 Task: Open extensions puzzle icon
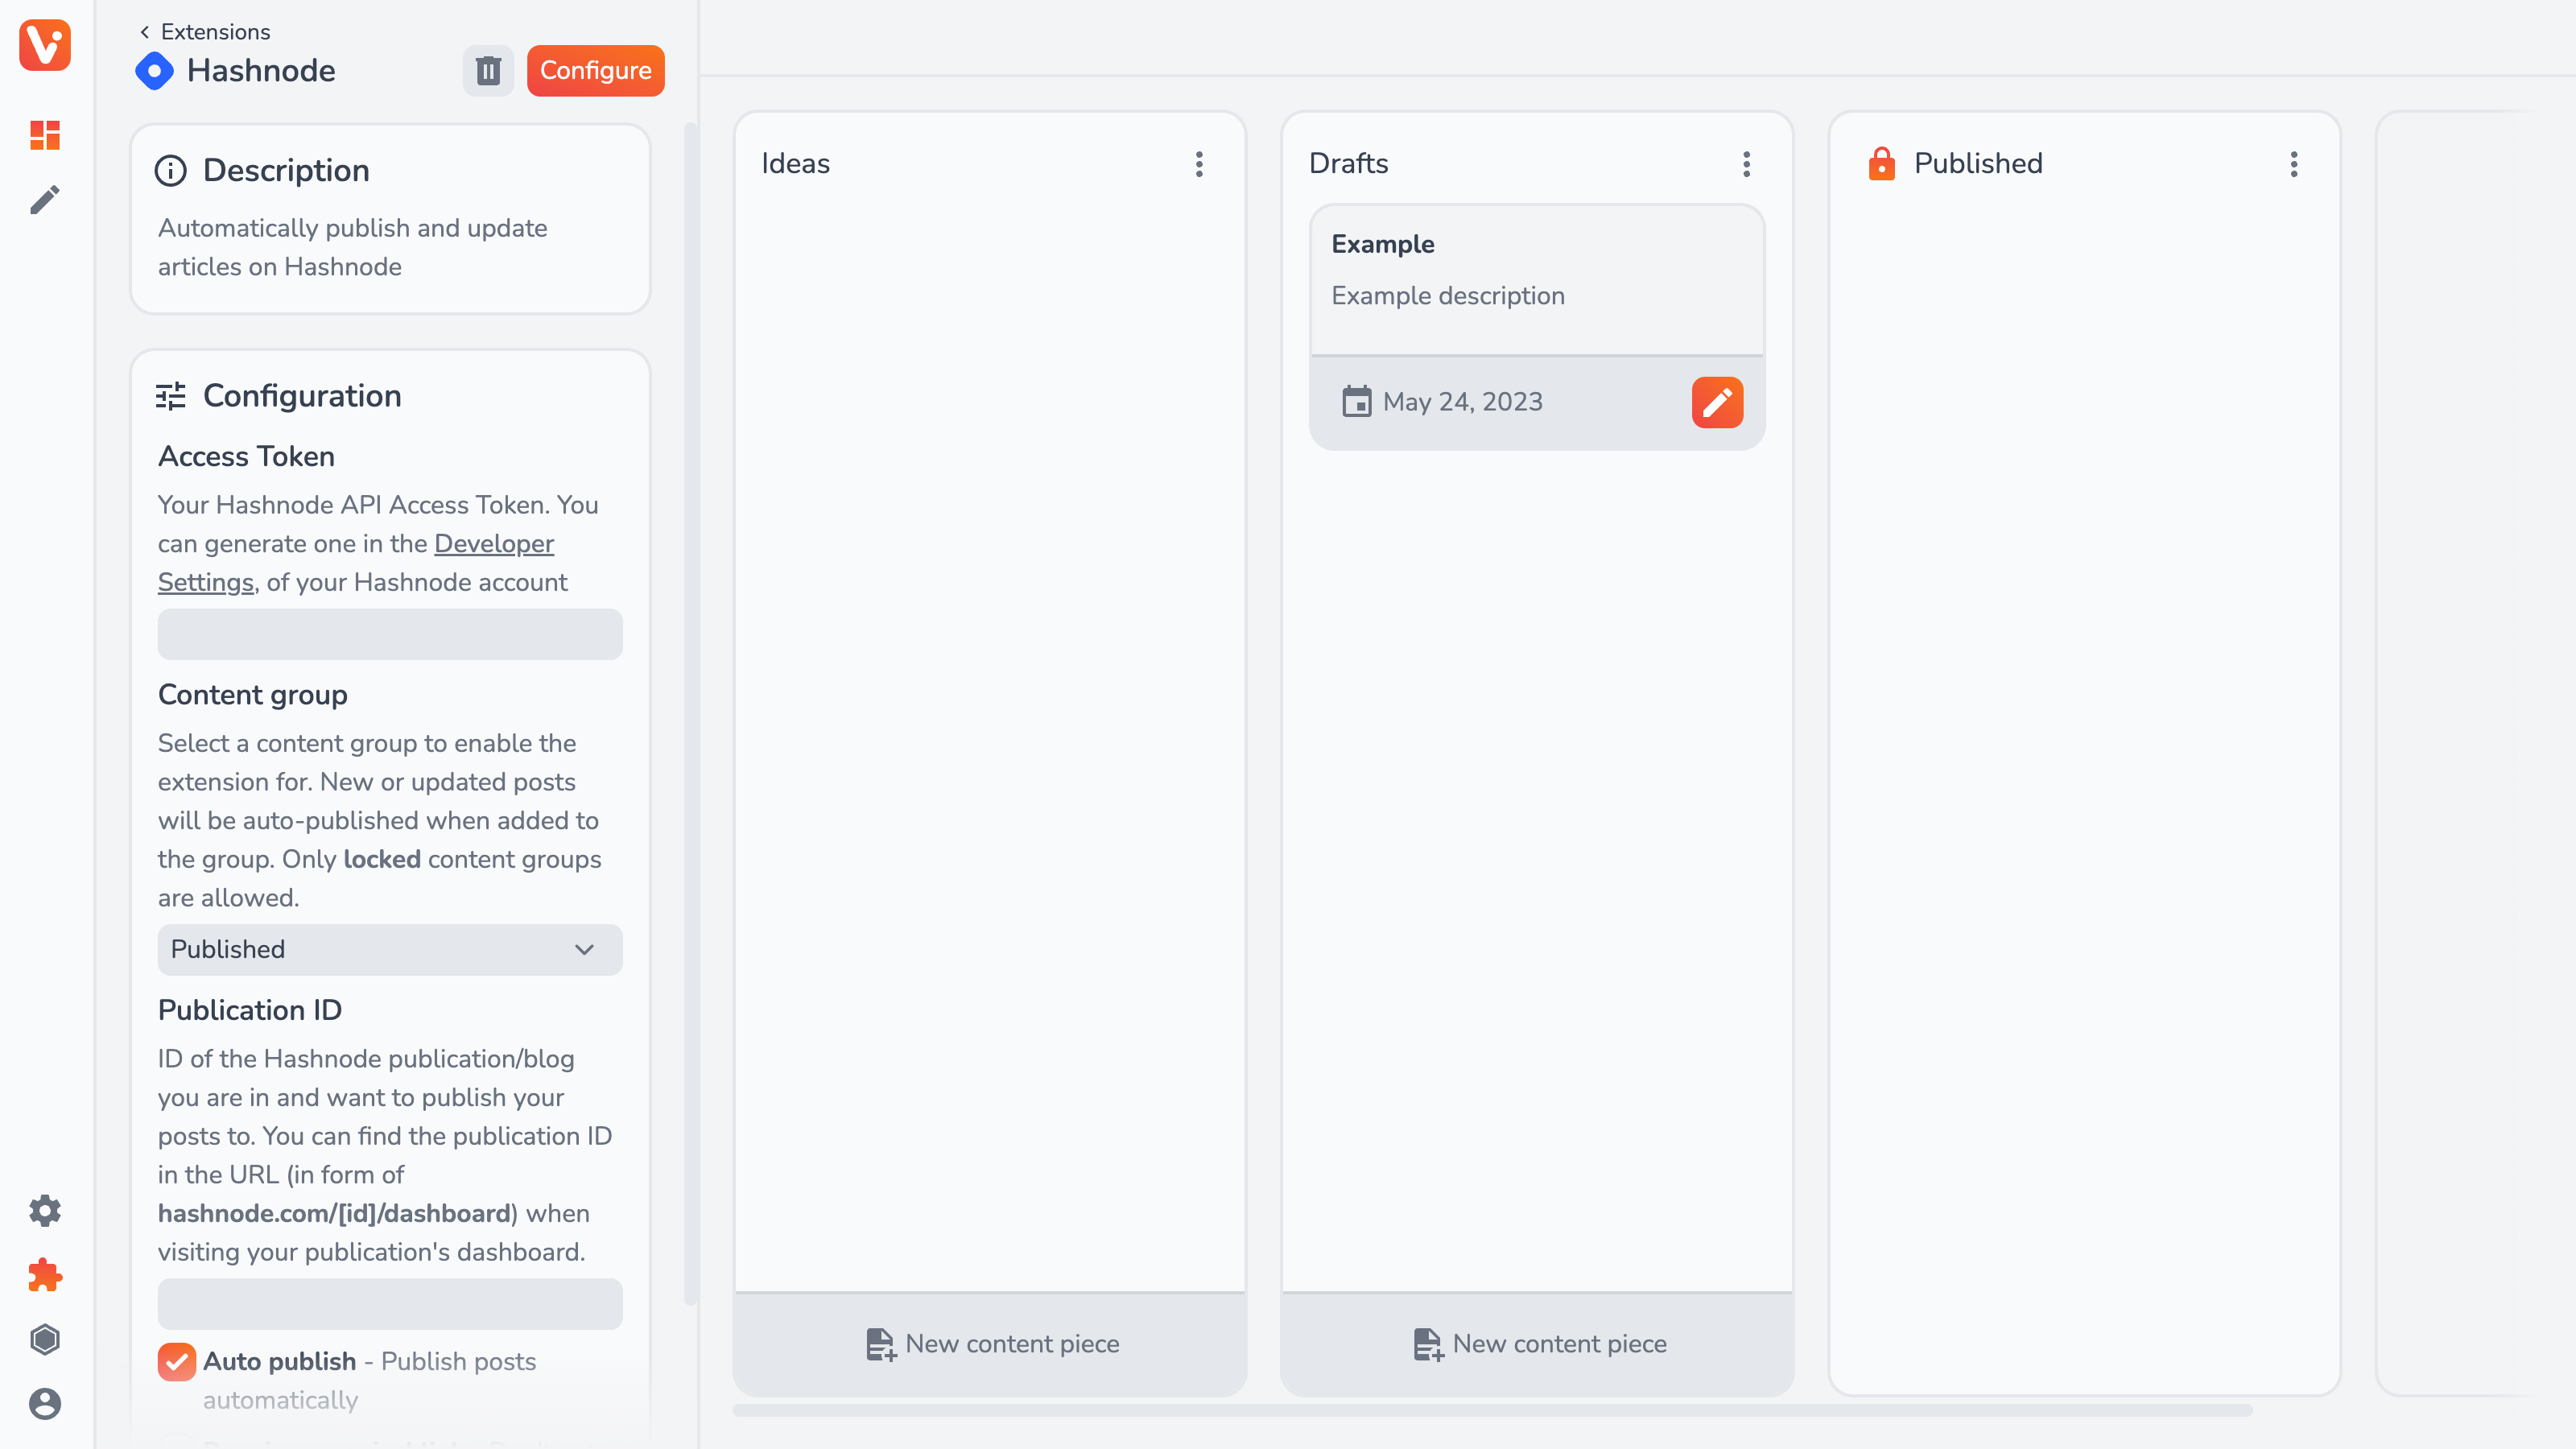[x=45, y=1275]
